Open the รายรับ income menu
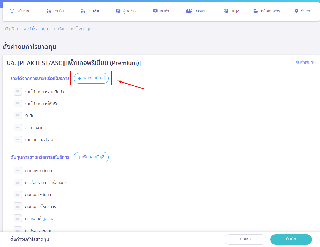The image size is (320, 247). (55, 11)
